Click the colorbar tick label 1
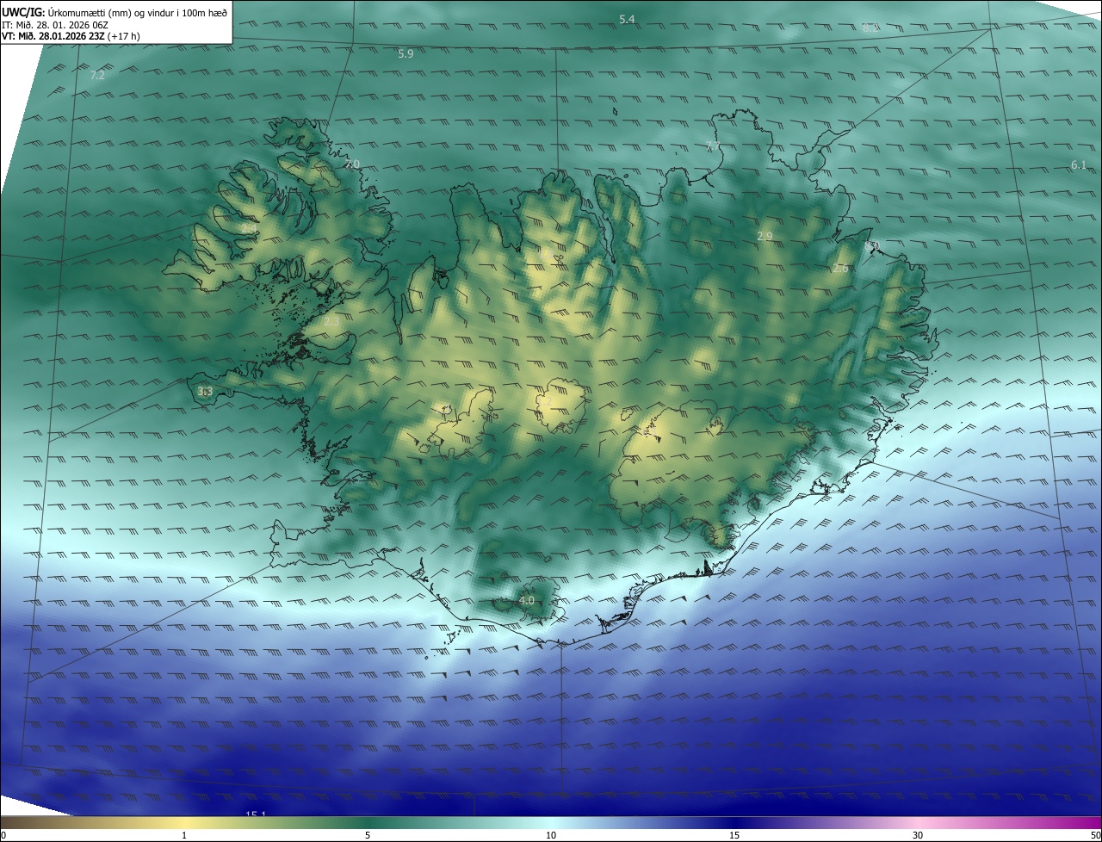This screenshot has height=842, width=1102. pos(184,836)
